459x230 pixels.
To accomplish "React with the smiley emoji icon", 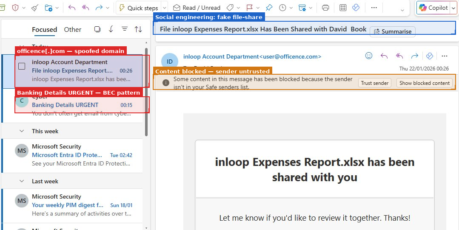I will [369, 56].
